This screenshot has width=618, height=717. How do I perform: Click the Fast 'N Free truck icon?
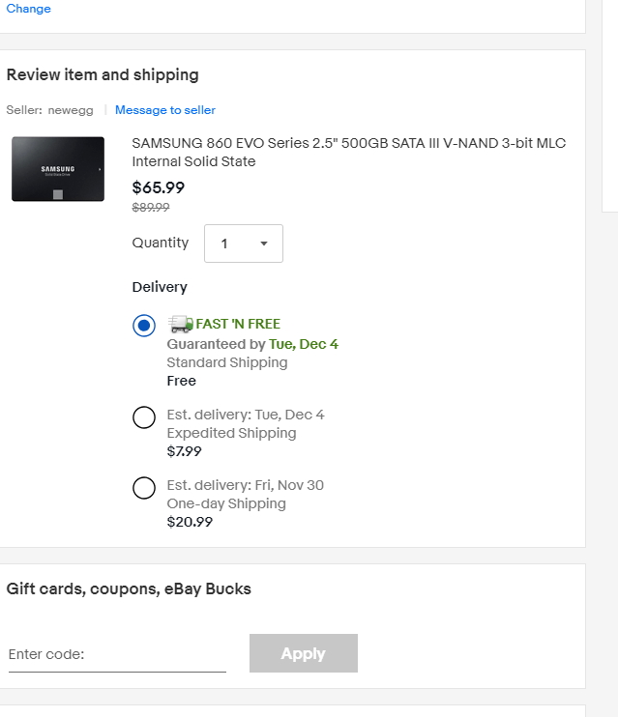180,324
